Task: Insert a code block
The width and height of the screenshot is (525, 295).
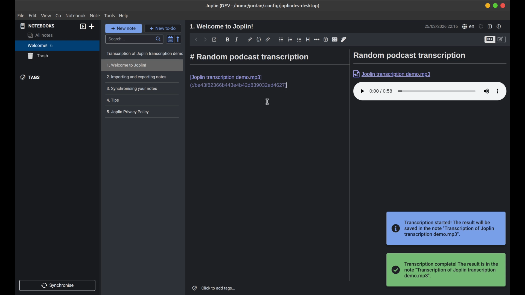Action: pyautogui.click(x=259, y=39)
